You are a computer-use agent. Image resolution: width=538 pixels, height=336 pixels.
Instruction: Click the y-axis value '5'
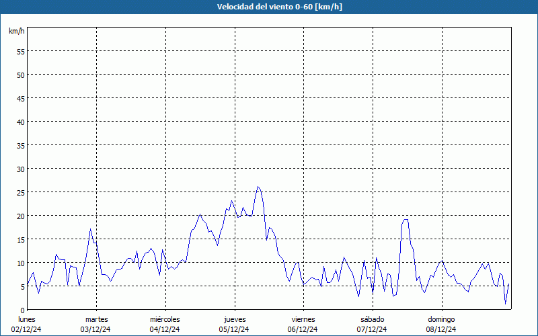click(23, 287)
